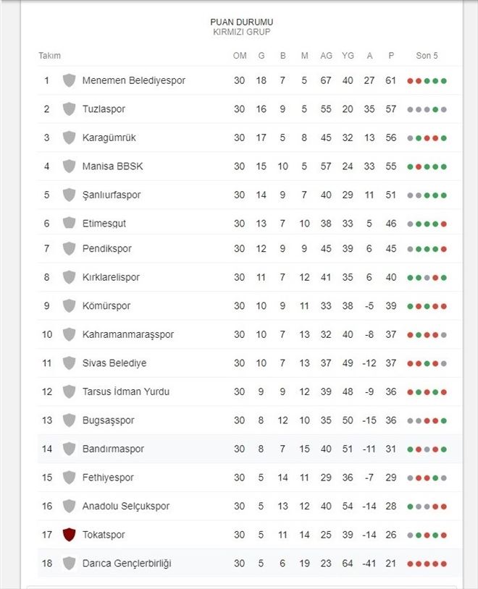Click Menemen Belediyespor's first red form dot
The image size is (478, 589).
coord(411,81)
